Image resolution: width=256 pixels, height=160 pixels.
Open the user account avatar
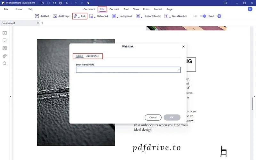pyautogui.click(x=250, y=9)
